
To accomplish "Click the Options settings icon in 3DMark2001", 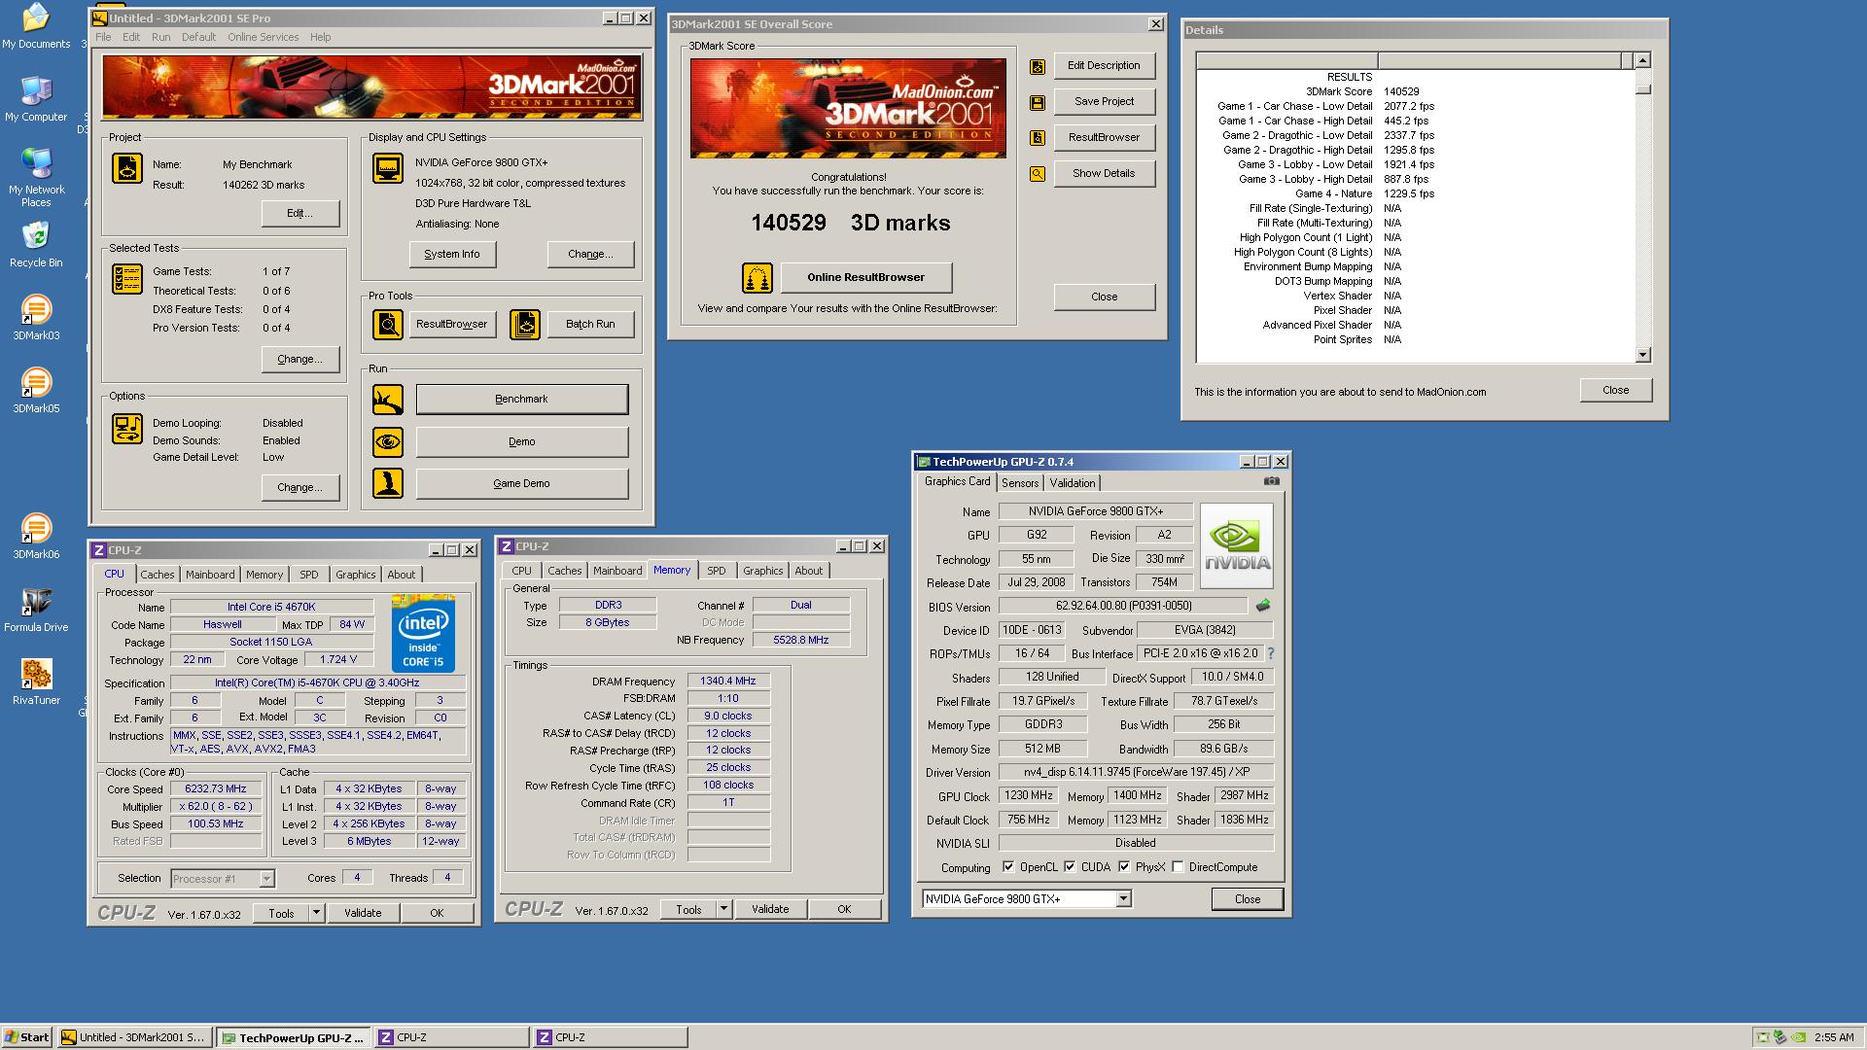I will click(127, 429).
